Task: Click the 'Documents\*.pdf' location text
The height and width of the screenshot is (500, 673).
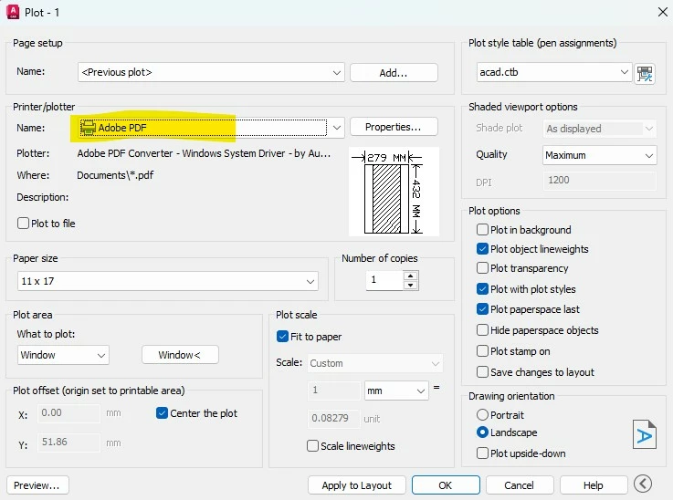Action: pos(115,175)
